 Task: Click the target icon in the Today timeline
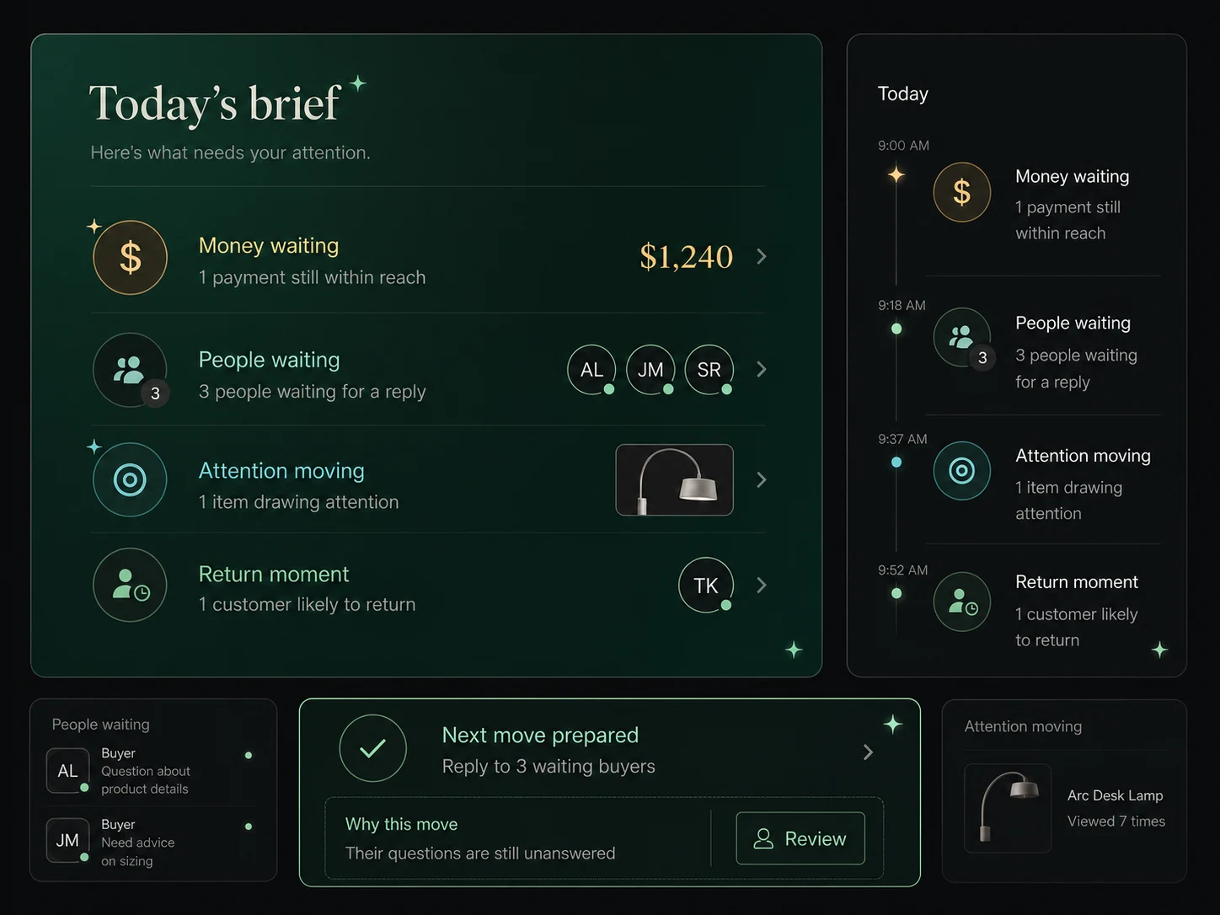pyautogui.click(x=961, y=470)
